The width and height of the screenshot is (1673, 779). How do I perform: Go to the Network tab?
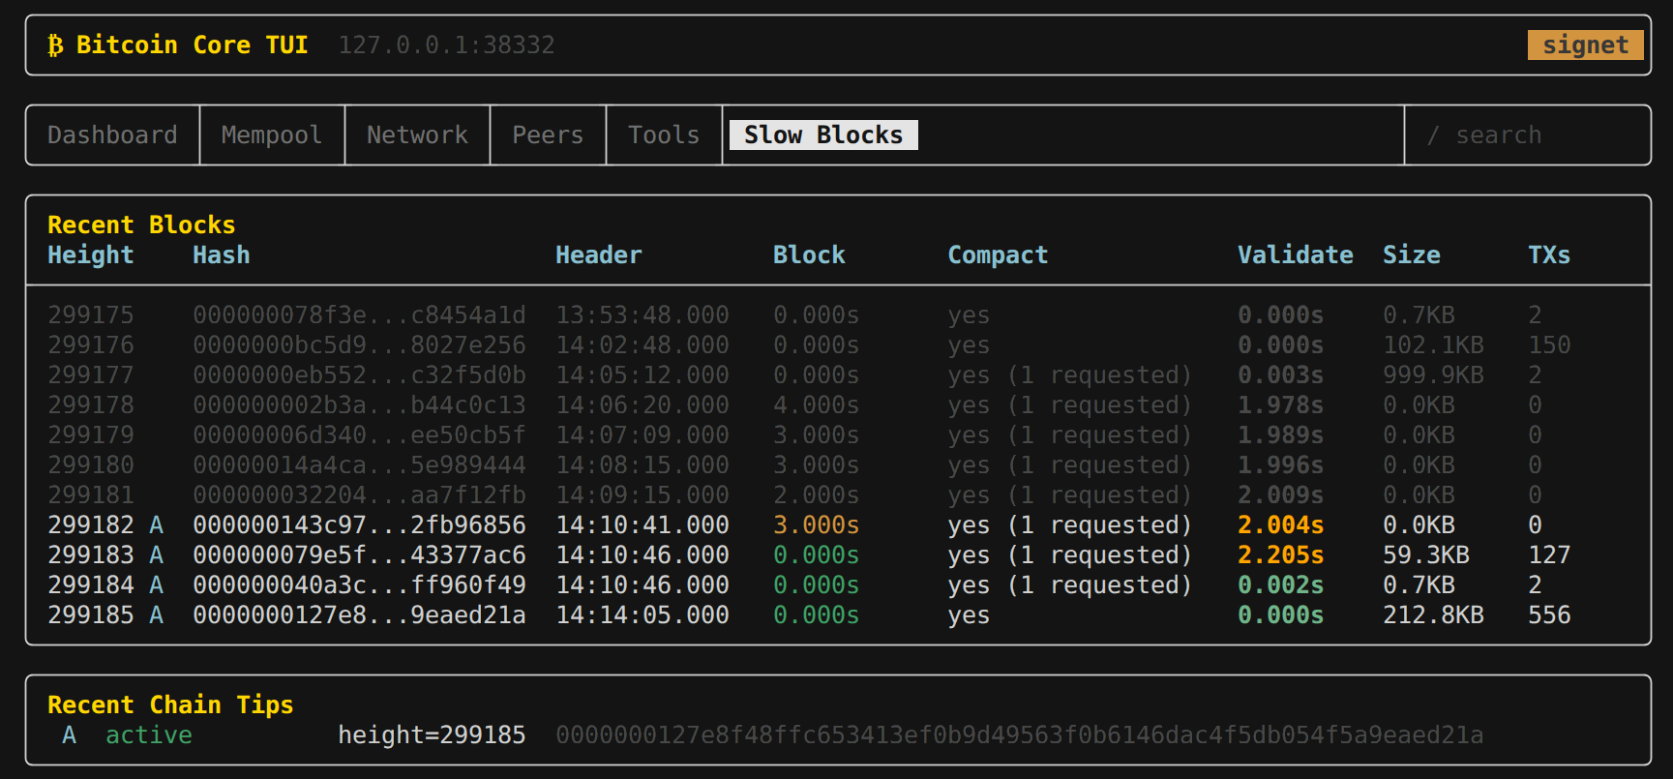point(417,135)
